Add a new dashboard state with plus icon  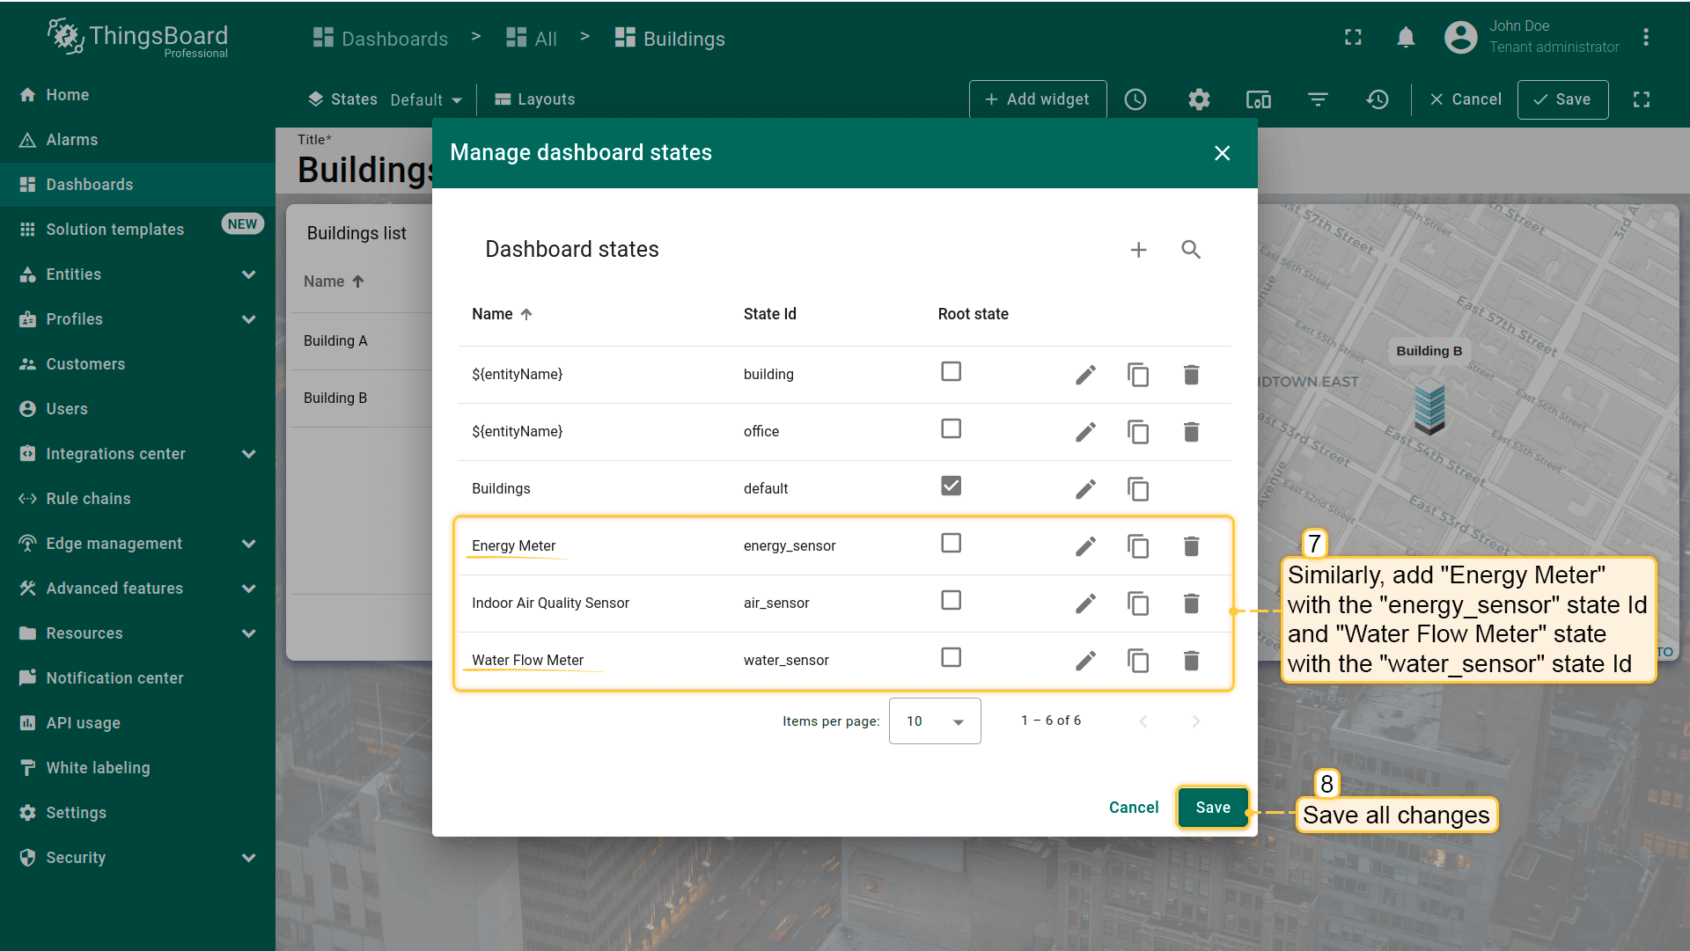point(1138,250)
